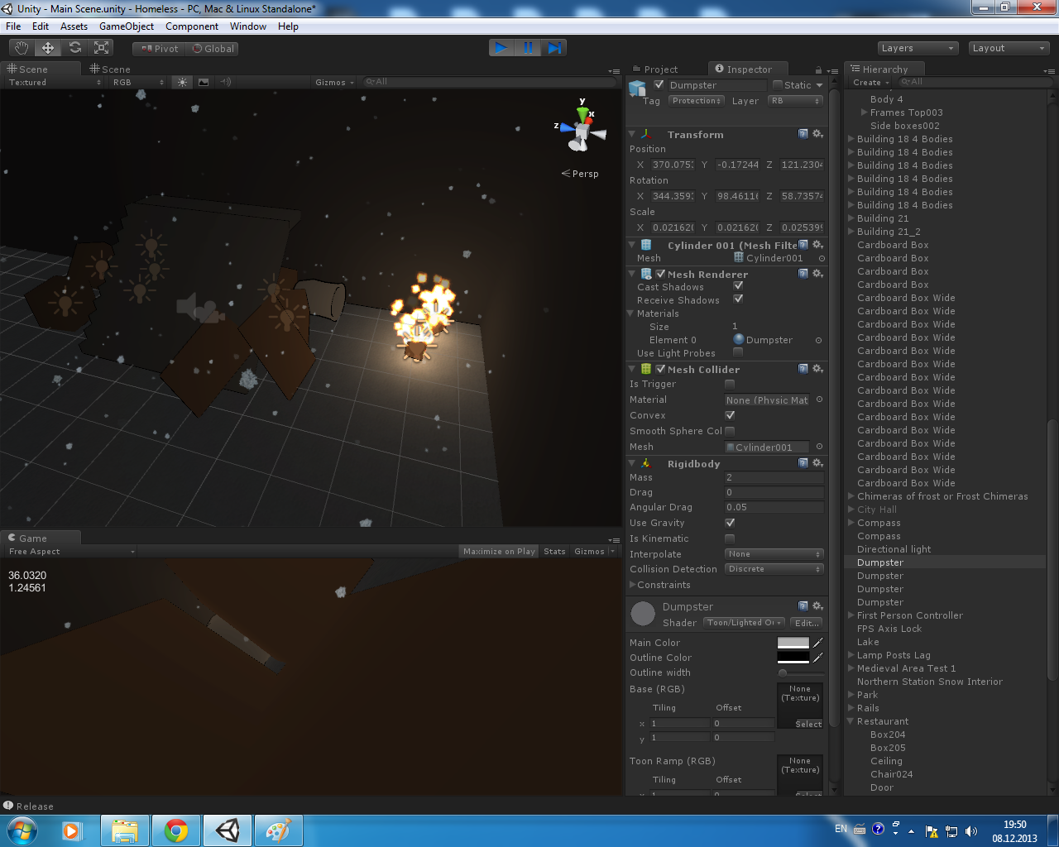Open Paint from the Windows taskbar
This screenshot has width=1059, height=847.
[278, 830]
